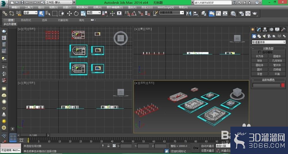Click the search keyword input field
The image size is (288, 154).
point(213,3)
